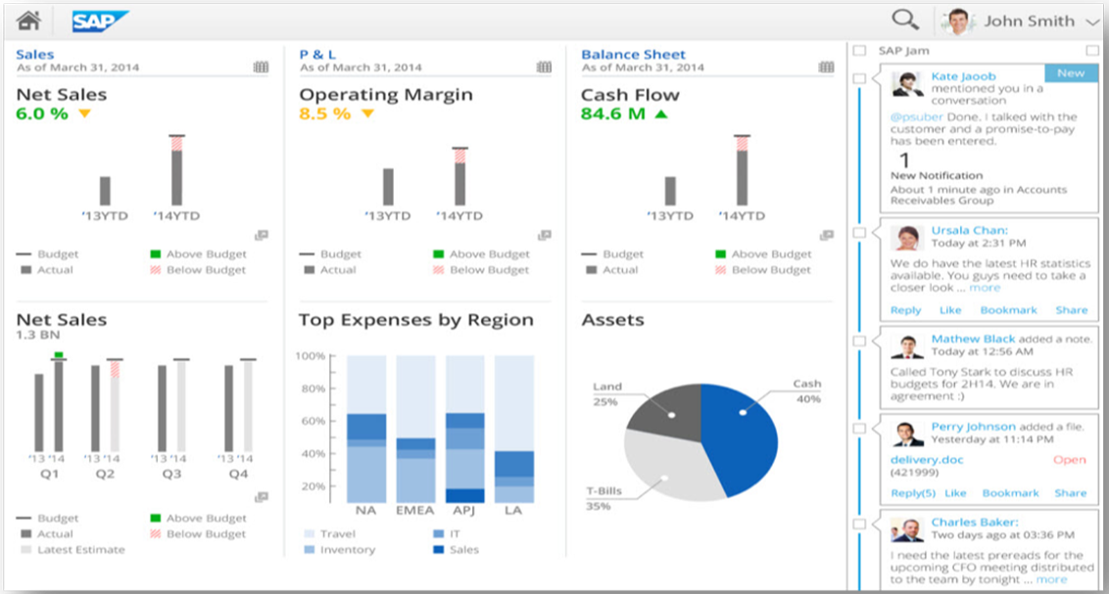Open the Sales panel grid icon
Viewport: 1109px width, 594px height.
(x=261, y=68)
